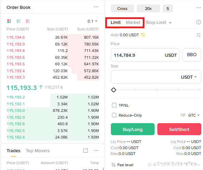
Task: Open the Stop Limit order type dropdown
Action: (x=158, y=23)
